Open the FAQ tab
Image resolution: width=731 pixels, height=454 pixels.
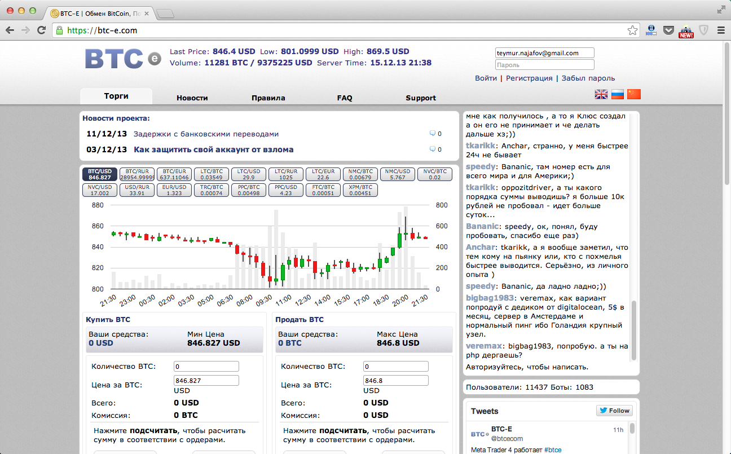[x=345, y=98]
